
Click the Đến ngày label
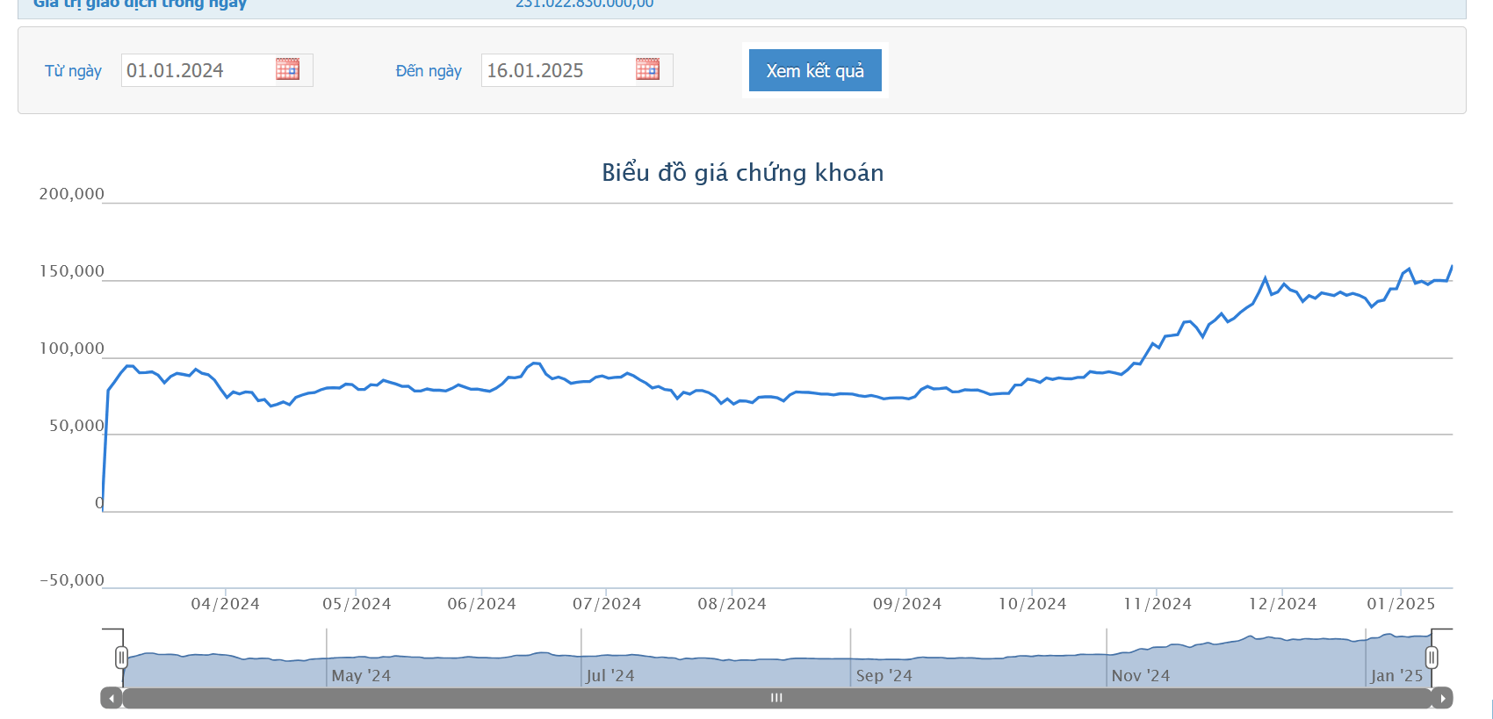pos(429,71)
